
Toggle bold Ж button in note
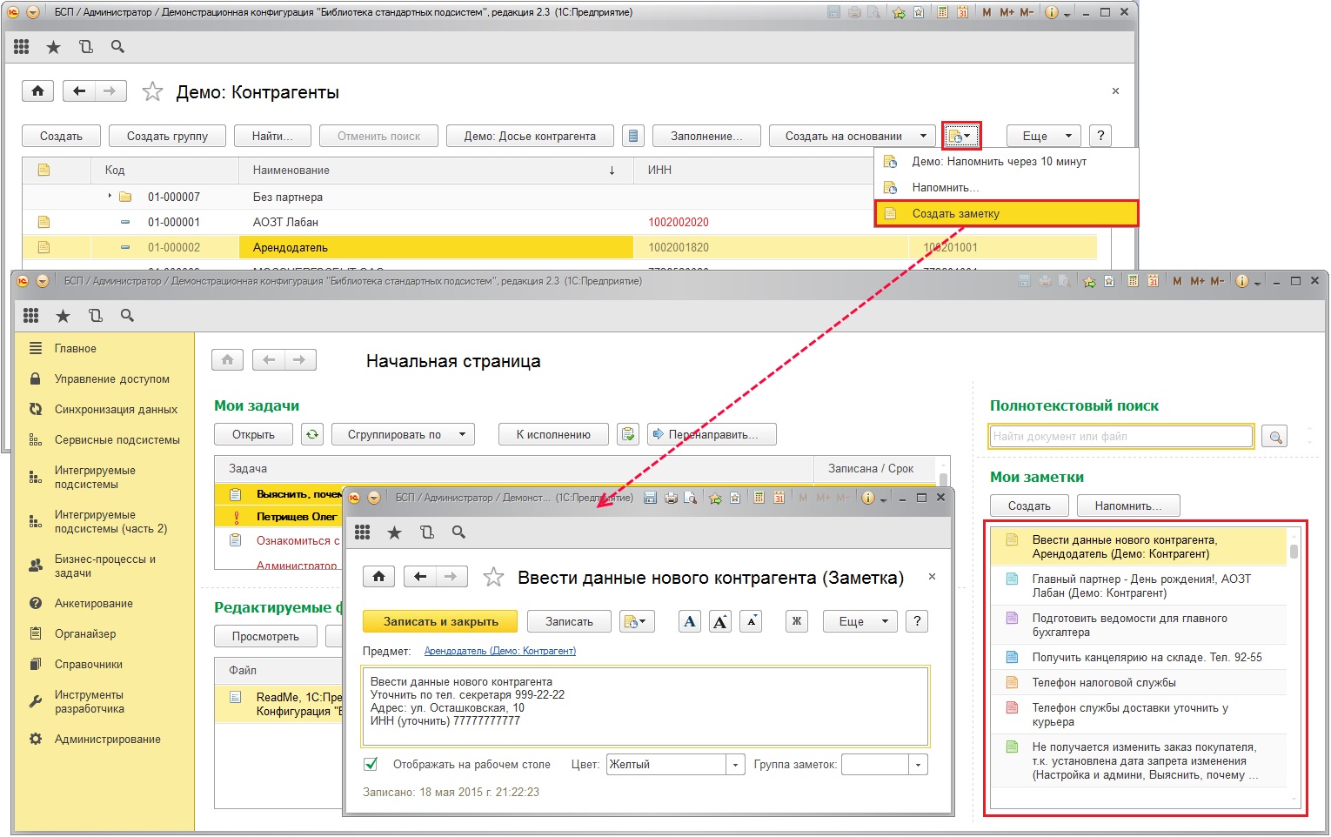[796, 621]
